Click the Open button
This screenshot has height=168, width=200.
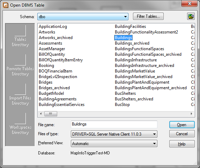click(x=182, y=125)
